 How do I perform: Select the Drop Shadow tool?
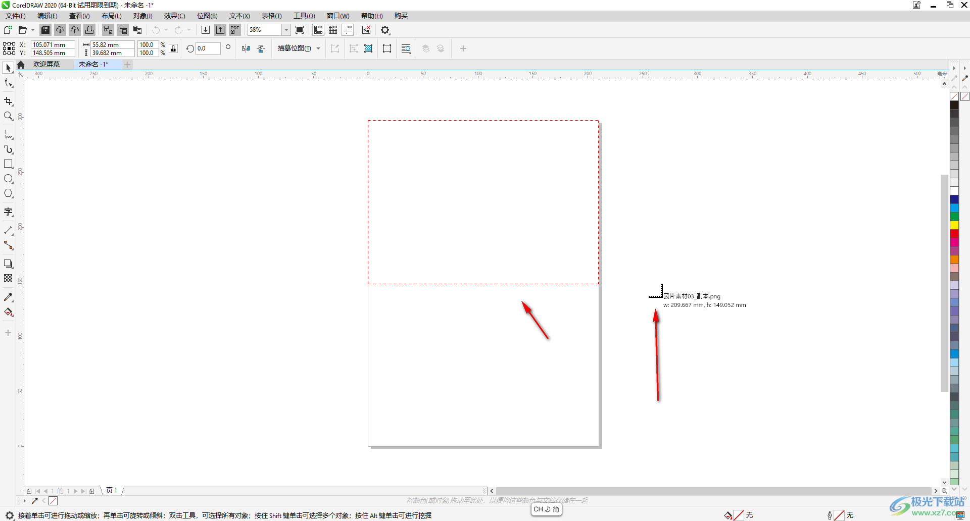coord(8,264)
